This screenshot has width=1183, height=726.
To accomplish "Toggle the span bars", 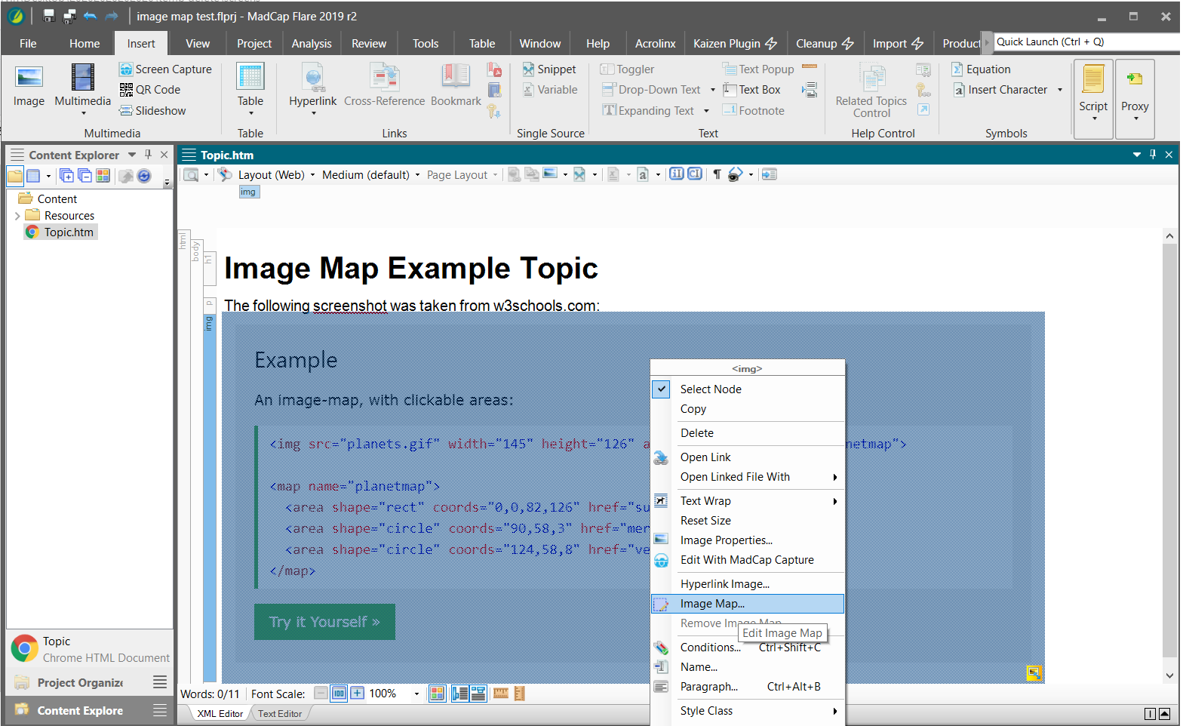I will pyautogui.click(x=478, y=693).
